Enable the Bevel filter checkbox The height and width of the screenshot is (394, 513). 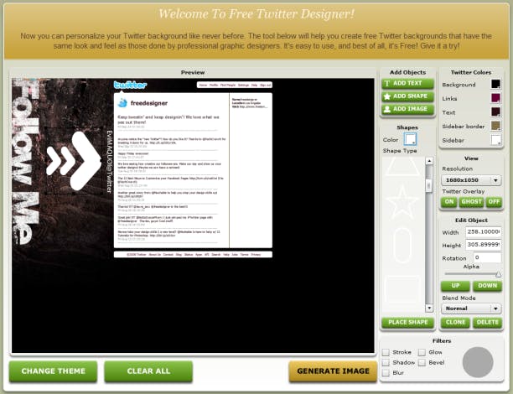422,363
